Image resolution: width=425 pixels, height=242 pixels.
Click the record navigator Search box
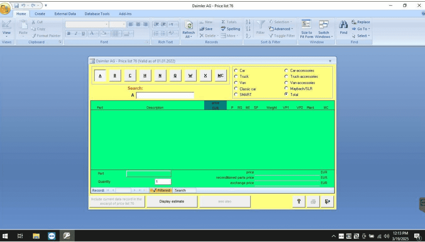[x=185, y=190]
